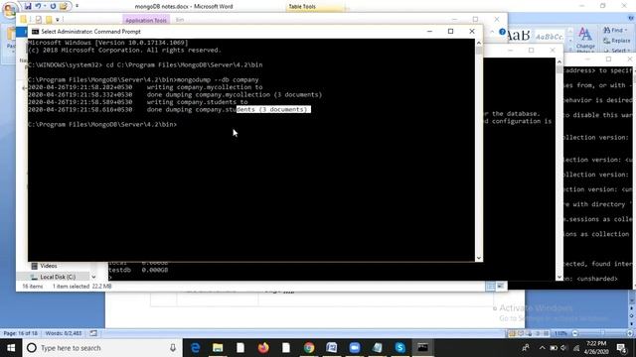Viewport: 636px width, 357px height.
Task: Switch to Command Prompt taskbar button
Action: pos(422,348)
